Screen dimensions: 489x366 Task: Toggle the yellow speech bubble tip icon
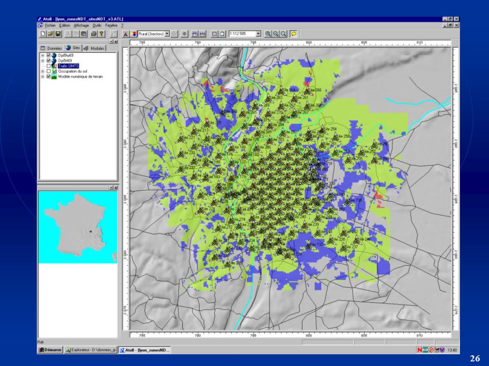coord(293,34)
